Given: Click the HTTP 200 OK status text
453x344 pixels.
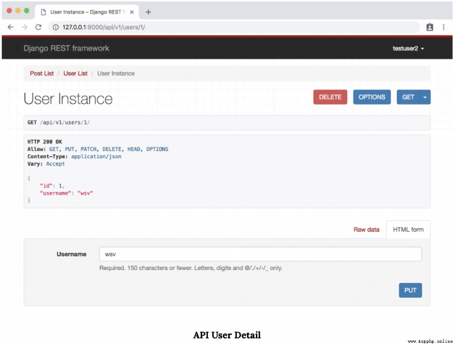Looking at the screenshot, I should (45, 142).
